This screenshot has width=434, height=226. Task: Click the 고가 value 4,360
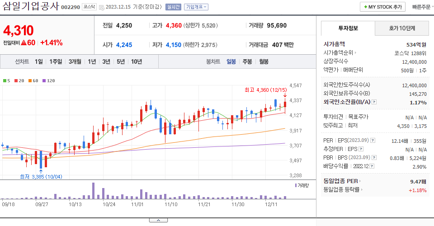coord(174,25)
